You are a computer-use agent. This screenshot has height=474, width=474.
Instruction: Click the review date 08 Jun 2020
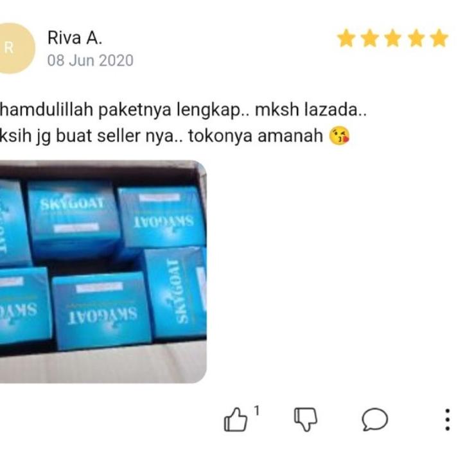pos(91,60)
